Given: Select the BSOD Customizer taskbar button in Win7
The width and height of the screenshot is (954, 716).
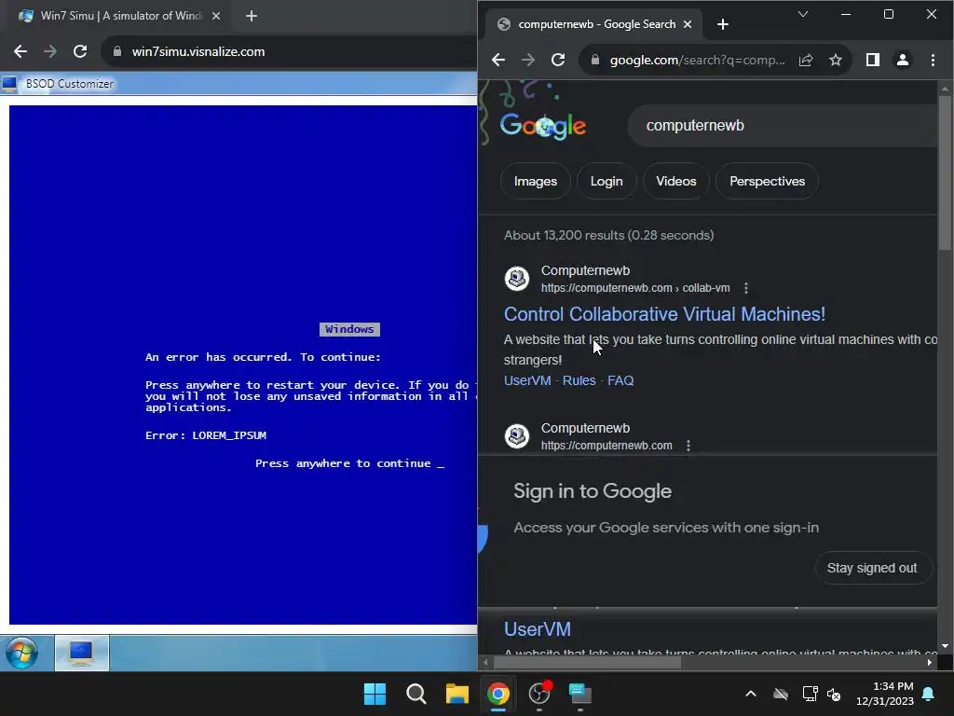Looking at the screenshot, I should pyautogui.click(x=82, y=653).
